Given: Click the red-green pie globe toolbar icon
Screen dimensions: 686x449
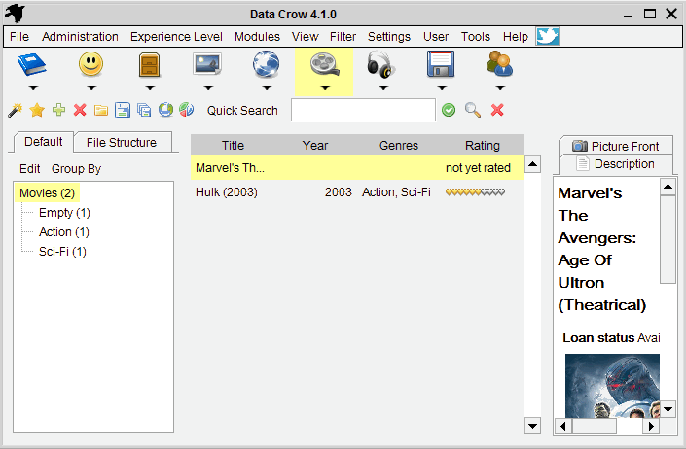Looking at the screenshot, I should pos(187,110).
